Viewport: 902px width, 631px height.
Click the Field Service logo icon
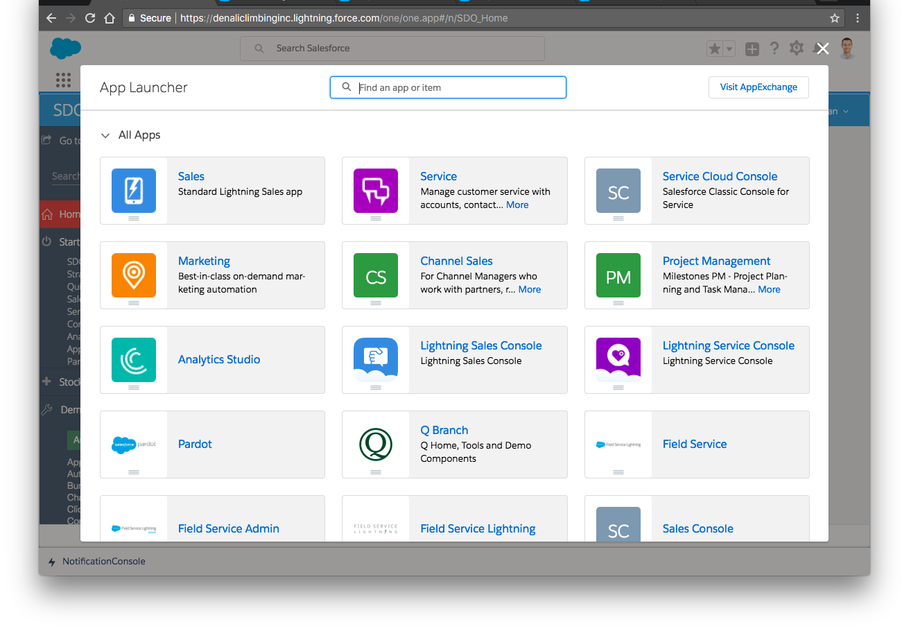point(618,444)
